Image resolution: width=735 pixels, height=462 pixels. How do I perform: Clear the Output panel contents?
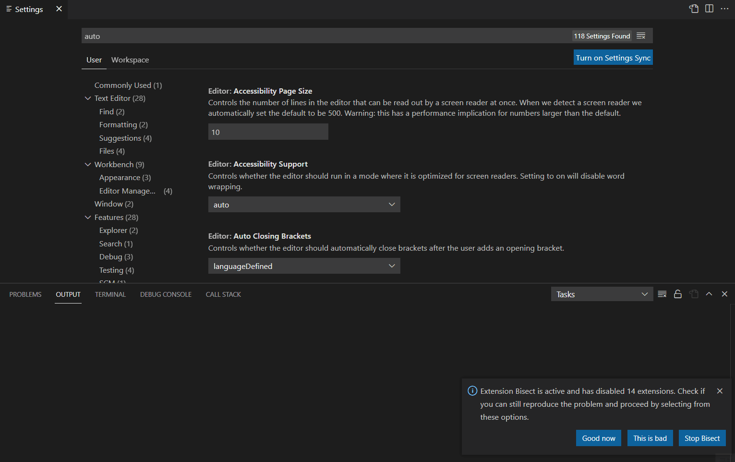(x=662, y=294)
